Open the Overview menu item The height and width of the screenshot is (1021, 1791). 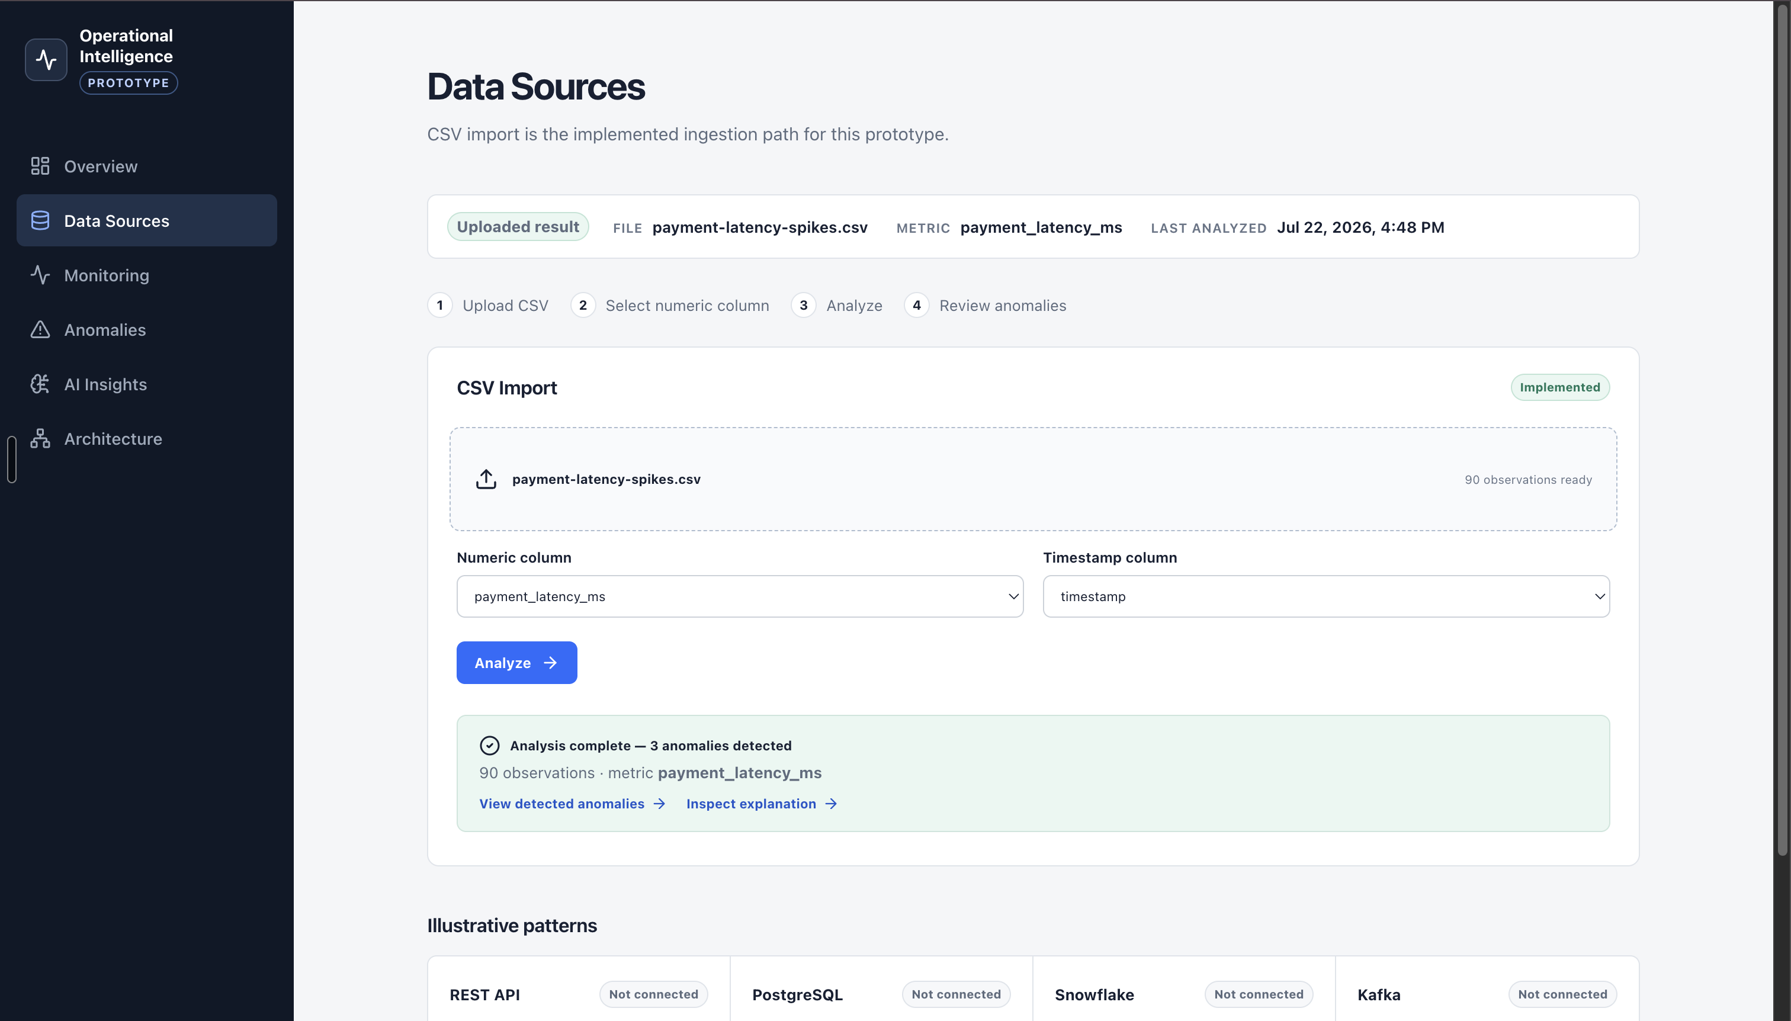click(146, 166)
